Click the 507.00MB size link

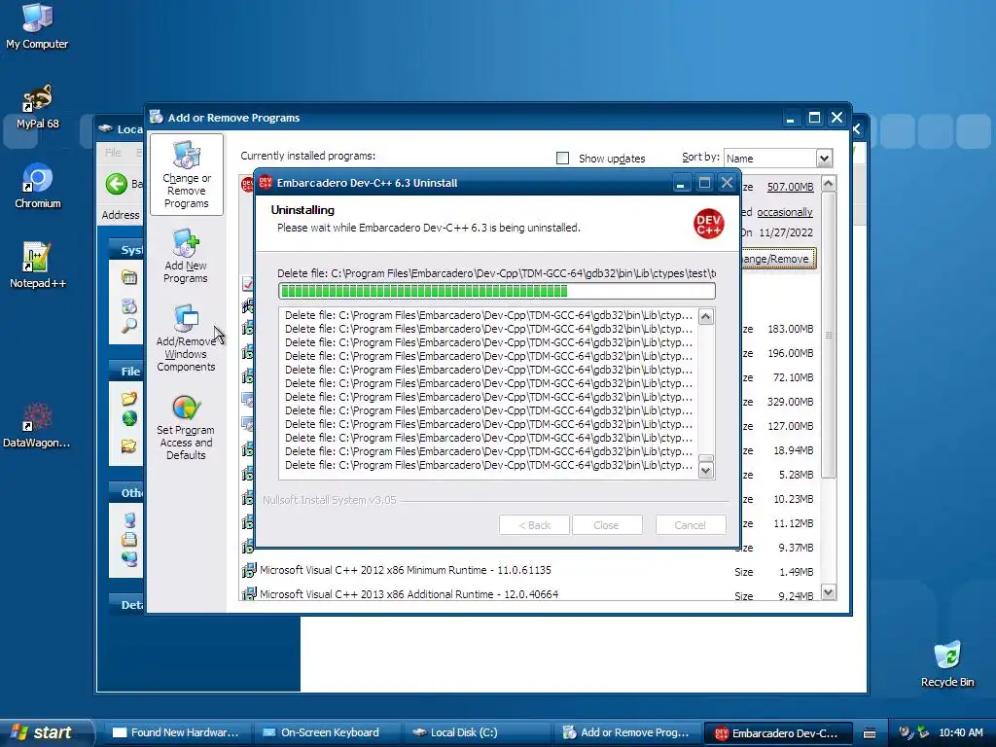pyautogui.click(x=790, y=187)
